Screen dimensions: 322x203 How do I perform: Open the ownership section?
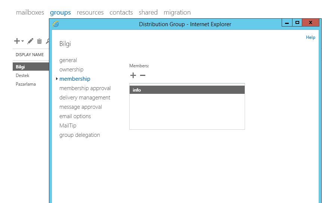coord(71,70)
